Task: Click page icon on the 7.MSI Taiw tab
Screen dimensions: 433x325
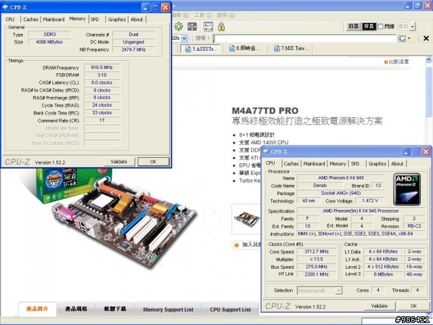Action: pos(277,48)
